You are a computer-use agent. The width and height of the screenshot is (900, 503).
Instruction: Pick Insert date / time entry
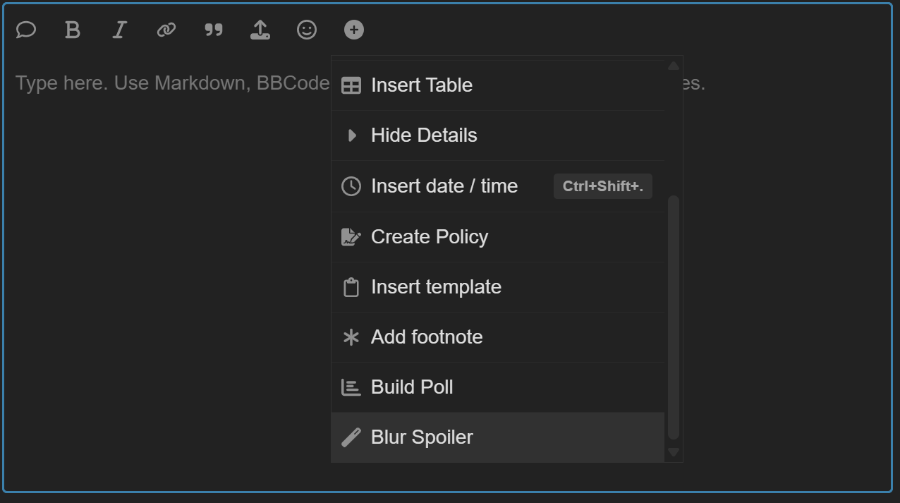click(498, 186)
